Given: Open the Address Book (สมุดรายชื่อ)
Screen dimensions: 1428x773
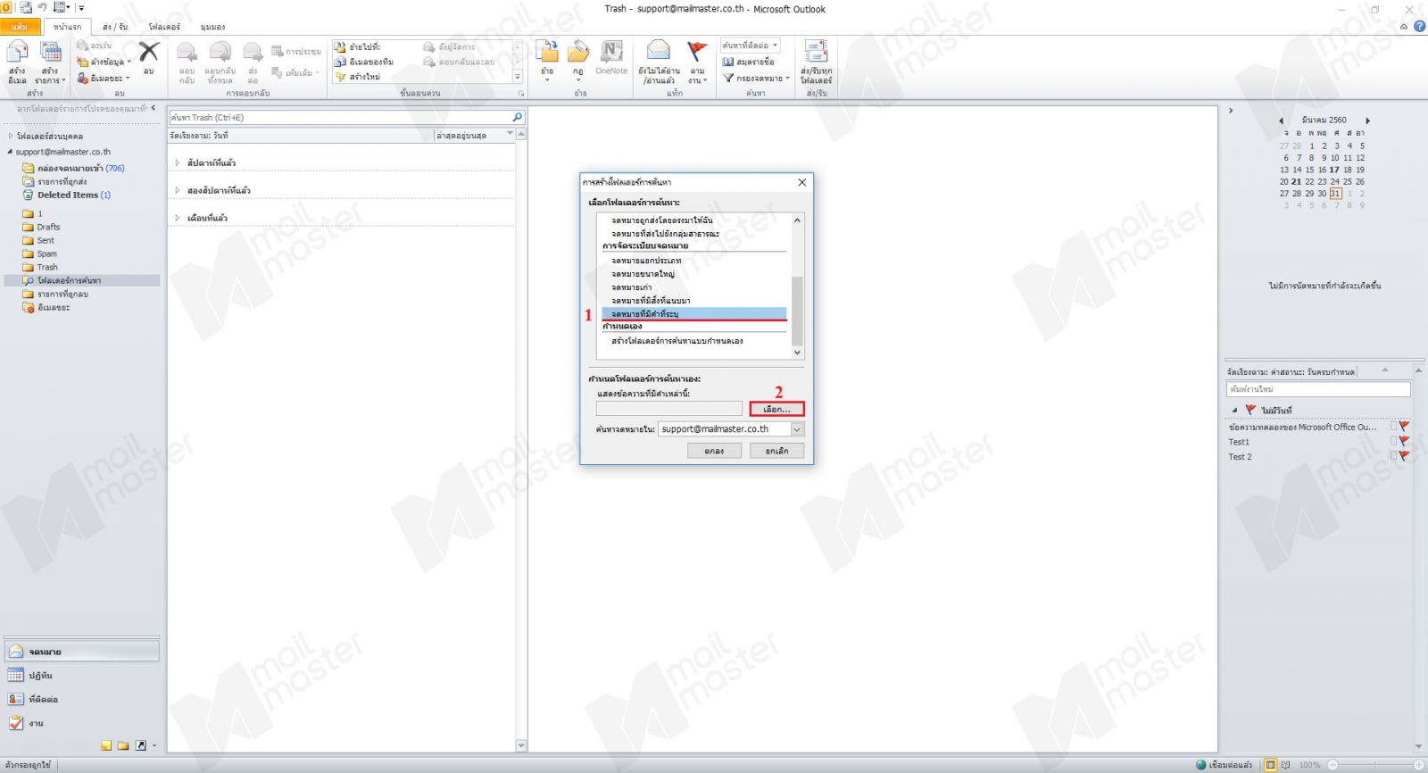Looking at the screenshot, I should click(x=748, y=62).
